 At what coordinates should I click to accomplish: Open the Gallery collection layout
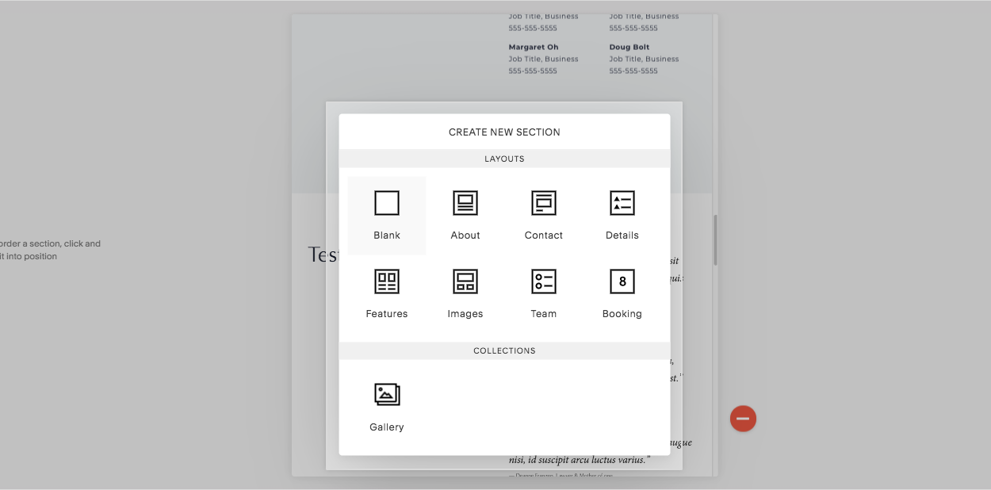(386, 395)
